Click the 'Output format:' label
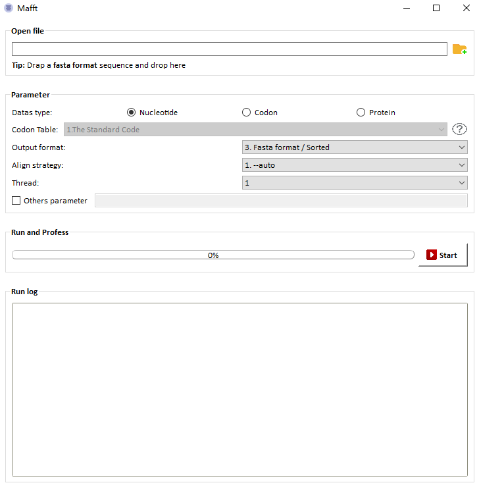This screenshot has height=489, width=479. click(x=38, y=147)
